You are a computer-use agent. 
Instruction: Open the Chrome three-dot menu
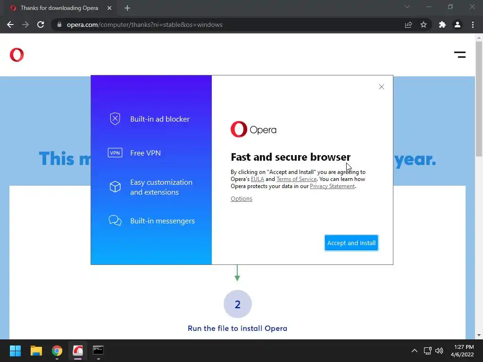[x=473, y=25]
